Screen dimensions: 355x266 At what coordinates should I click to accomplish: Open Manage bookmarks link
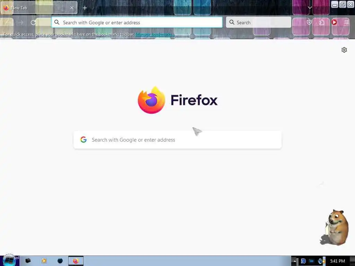tap(155, 34)
